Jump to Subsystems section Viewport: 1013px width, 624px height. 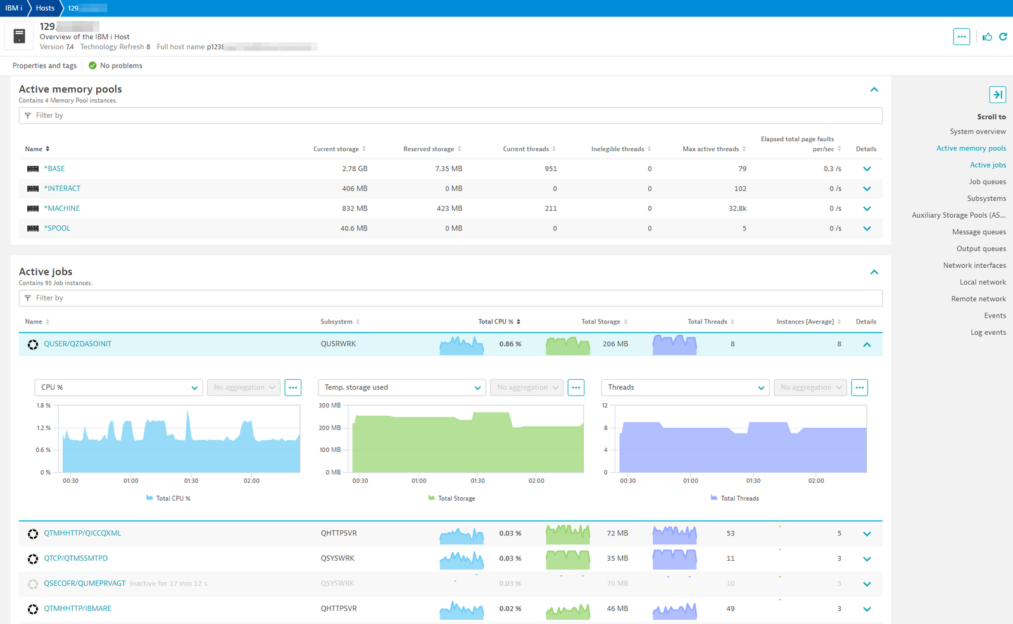tap(986, 198)
